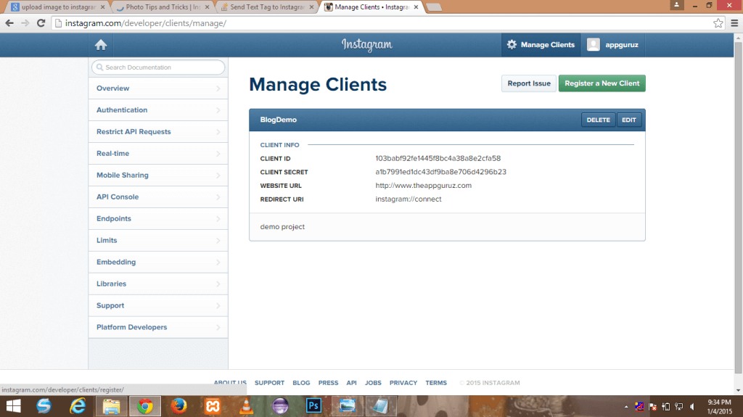Open the appguruz profile avatar

pos(594,44)
